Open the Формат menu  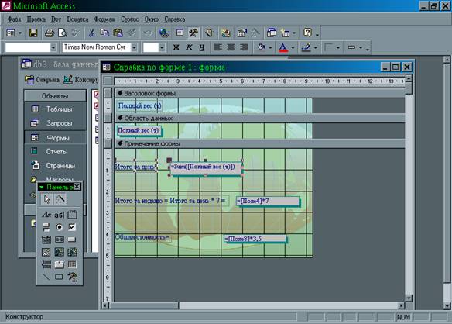click(104, 19)
